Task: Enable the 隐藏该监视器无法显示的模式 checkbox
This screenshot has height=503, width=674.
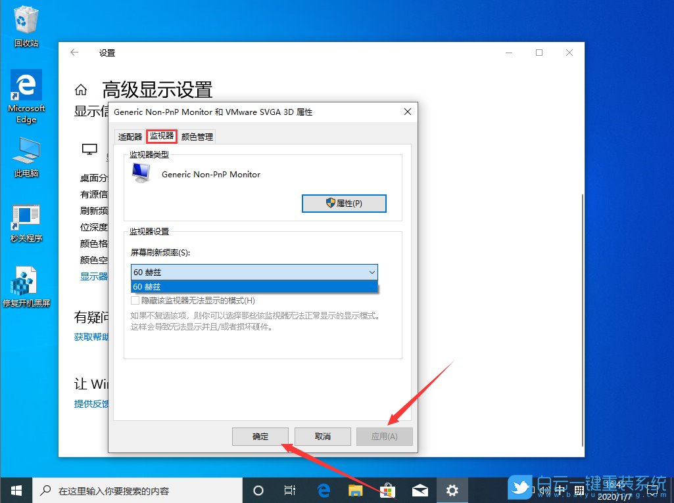Action: pos(136,299)
